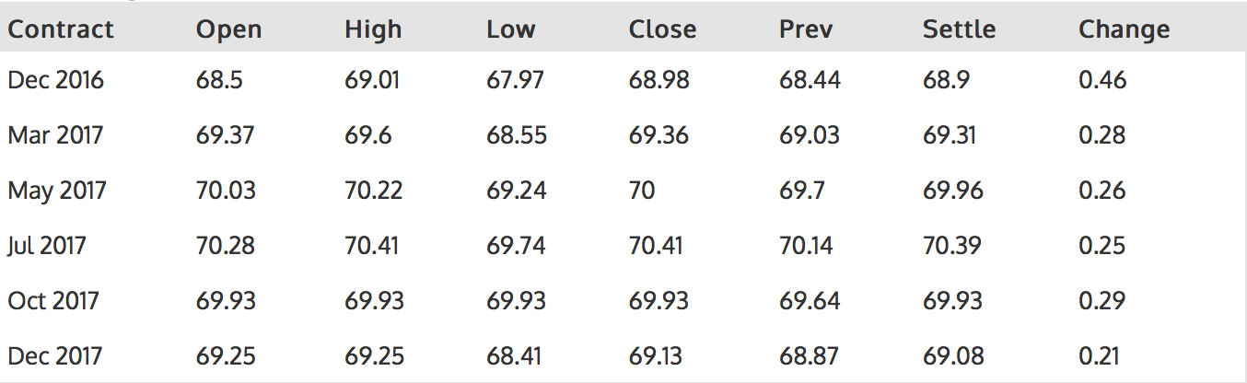Image resolution: width=1247 pixels, height=383 pixels.
Task: Select the Oct 2017 contract row
Action: pos(53,301)
